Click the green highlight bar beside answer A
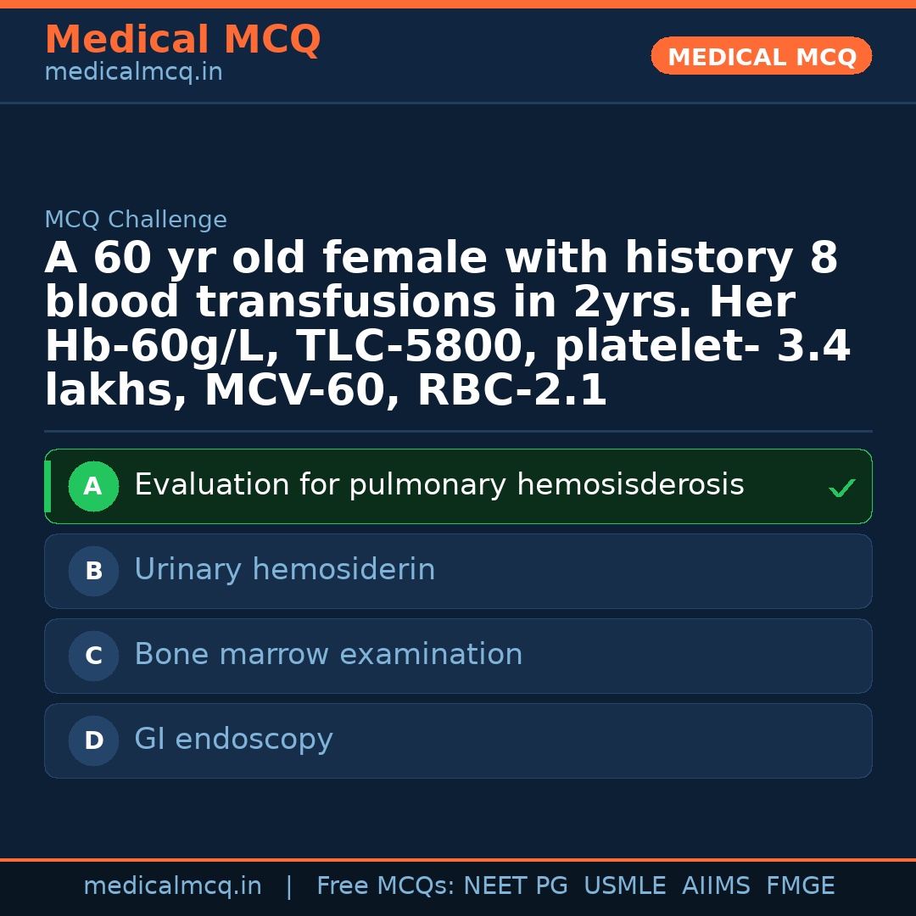 coord(47,486)
